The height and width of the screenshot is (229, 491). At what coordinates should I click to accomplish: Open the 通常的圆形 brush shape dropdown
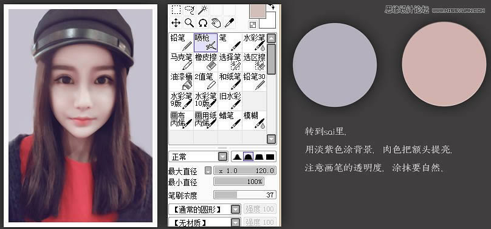click(205, 210)
